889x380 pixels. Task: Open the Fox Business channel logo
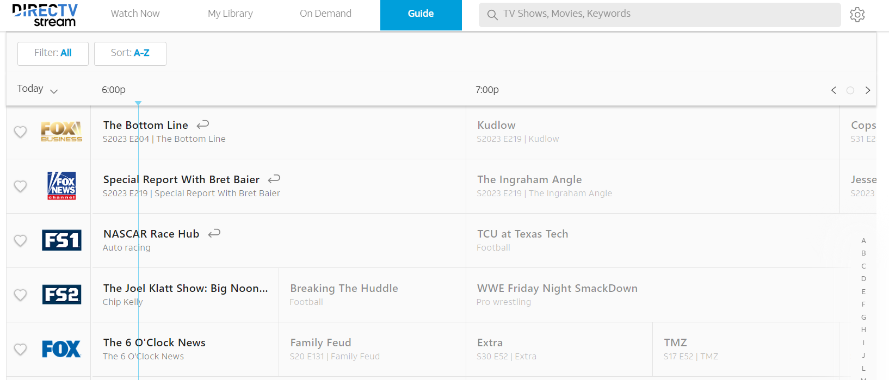[61, 132]
